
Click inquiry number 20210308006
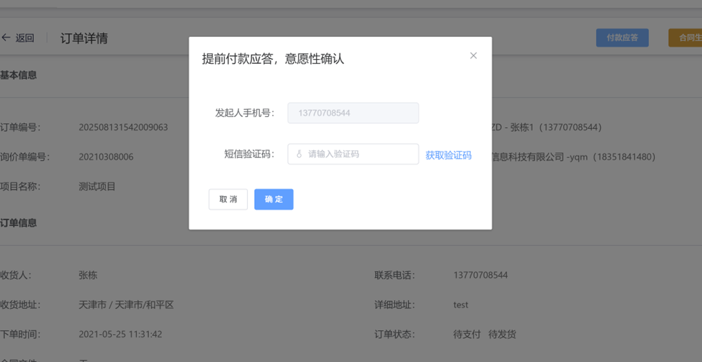[x=106, y=157]
